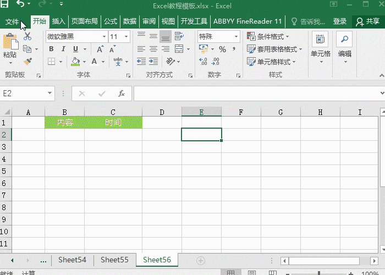Expand the 单元格样式 cell styles menu
The width and height of the screenshot is (385, 275).
pyautogui.click(x=271, y=62)
